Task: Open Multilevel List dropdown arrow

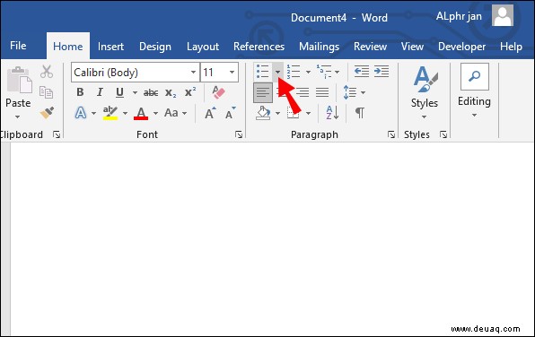Action: coord(338,72)
